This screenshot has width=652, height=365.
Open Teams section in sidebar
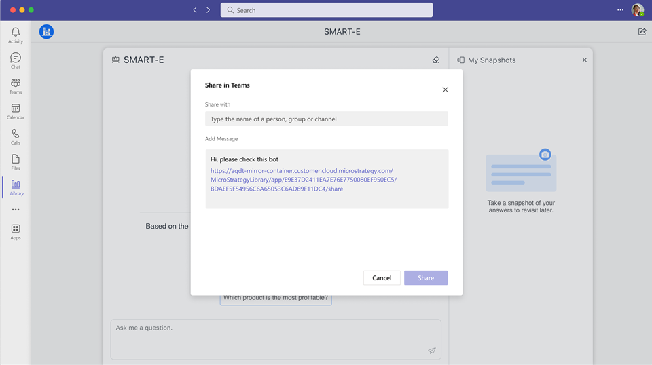(x=15, y=86)
